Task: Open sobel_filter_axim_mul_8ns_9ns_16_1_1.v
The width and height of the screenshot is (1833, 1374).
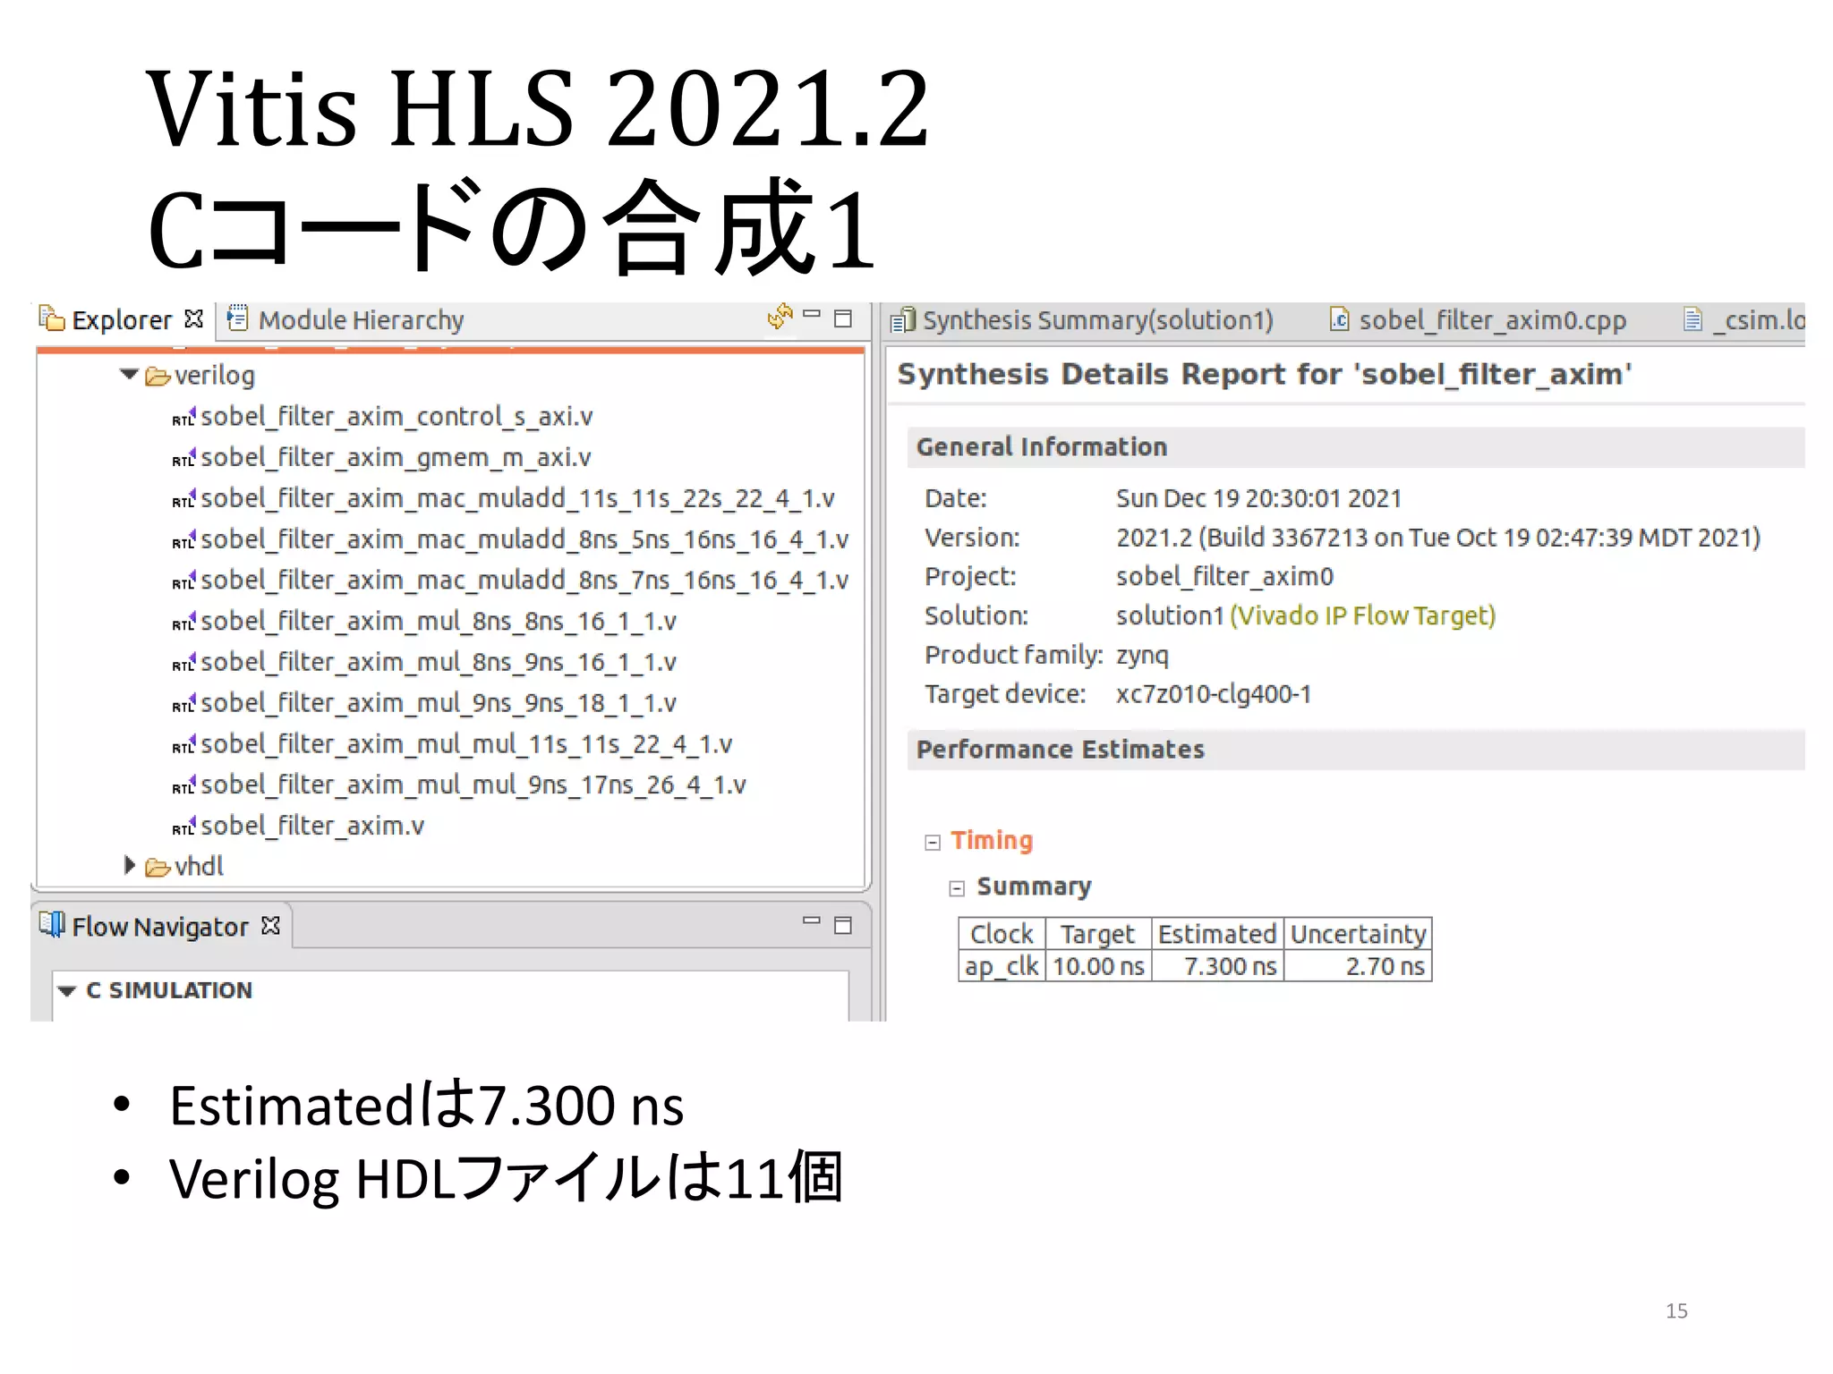Action: click(x=439, y=663)
